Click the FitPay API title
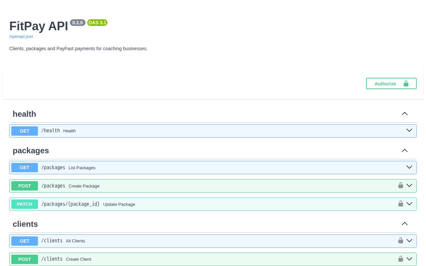The width and height of the screenshot is (426, 266). tap(39, 26)
